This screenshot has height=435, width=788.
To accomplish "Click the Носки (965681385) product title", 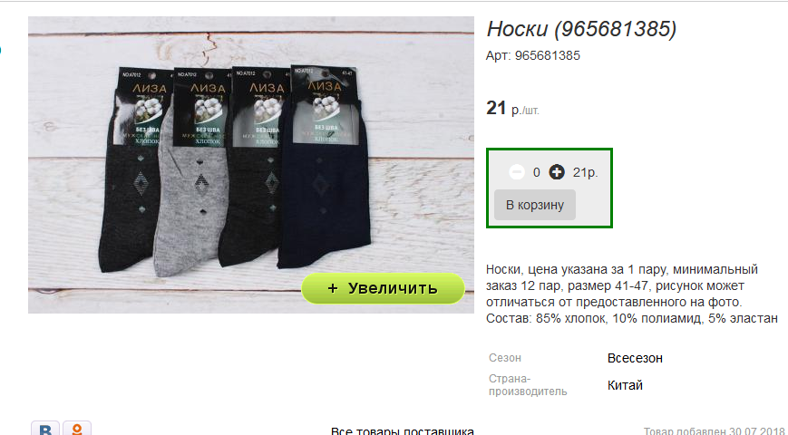I will (x=581, y=29).
